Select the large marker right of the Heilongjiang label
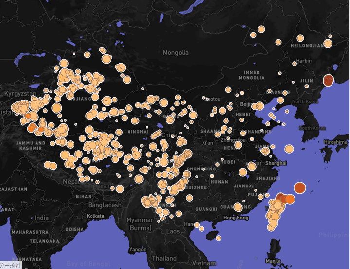The width and height of the screenshot is (350, 269). tap(328, 43)
